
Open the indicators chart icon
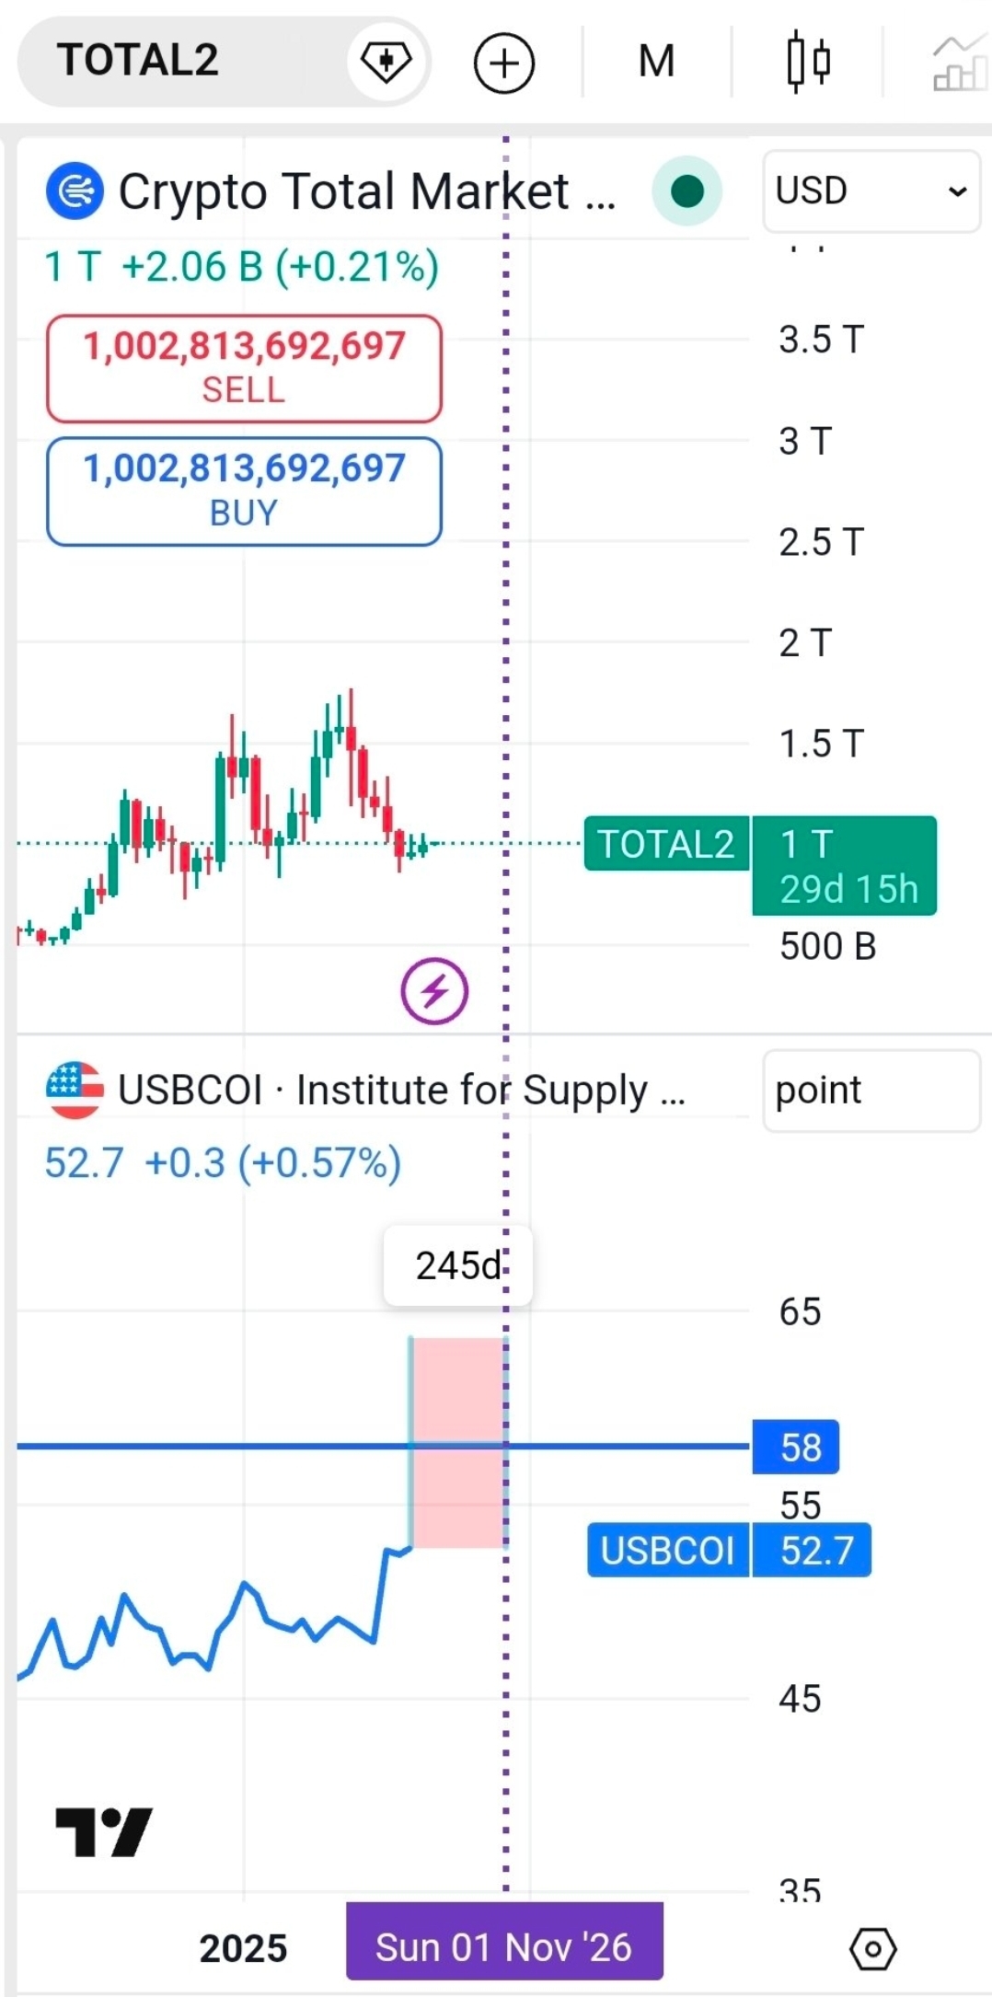960,63
